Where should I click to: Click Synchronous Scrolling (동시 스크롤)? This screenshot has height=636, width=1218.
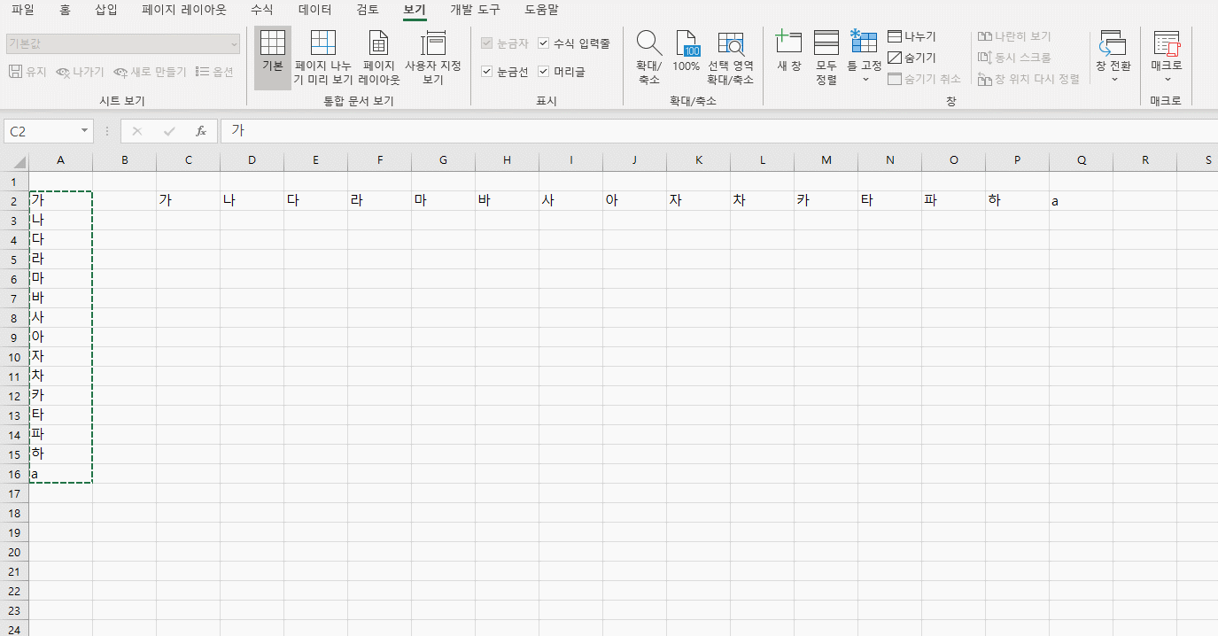(x=1014, y=58)
